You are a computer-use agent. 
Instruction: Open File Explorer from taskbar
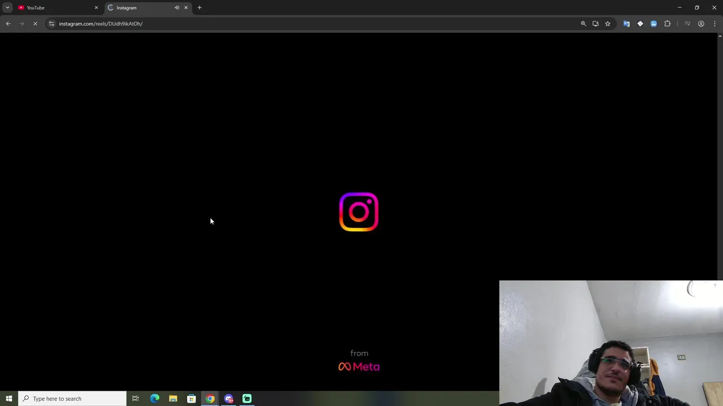173,399
